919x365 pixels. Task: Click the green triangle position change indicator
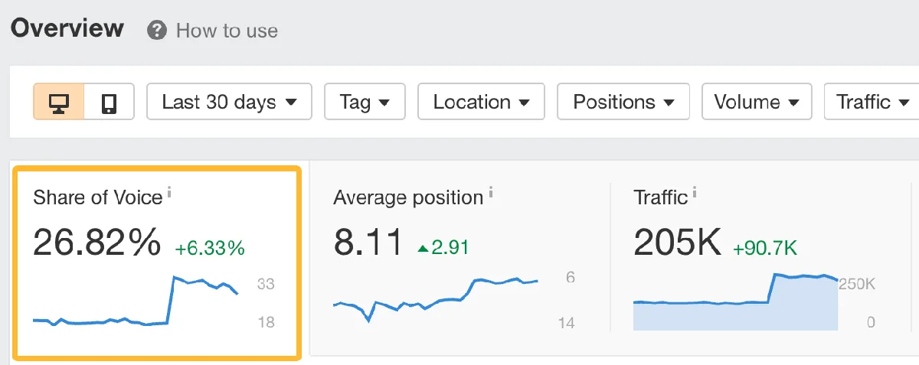coord(424,248)
